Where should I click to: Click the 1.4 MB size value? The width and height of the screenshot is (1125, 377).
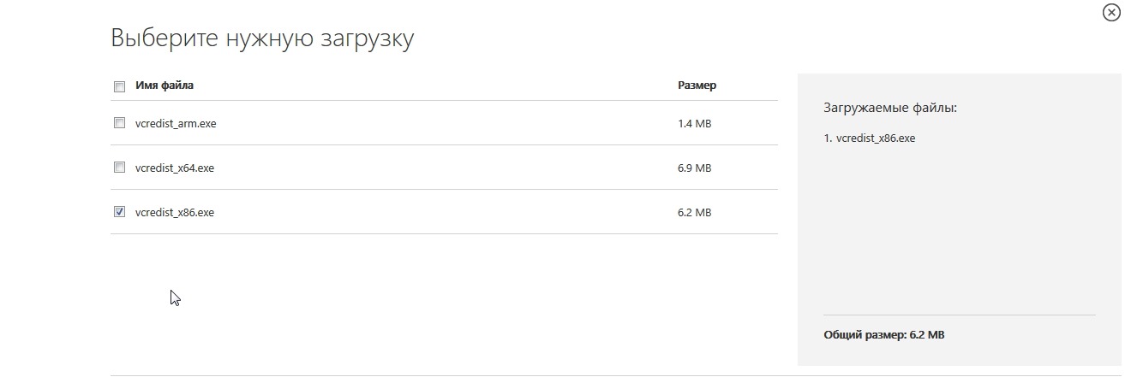tap(694, 123)
